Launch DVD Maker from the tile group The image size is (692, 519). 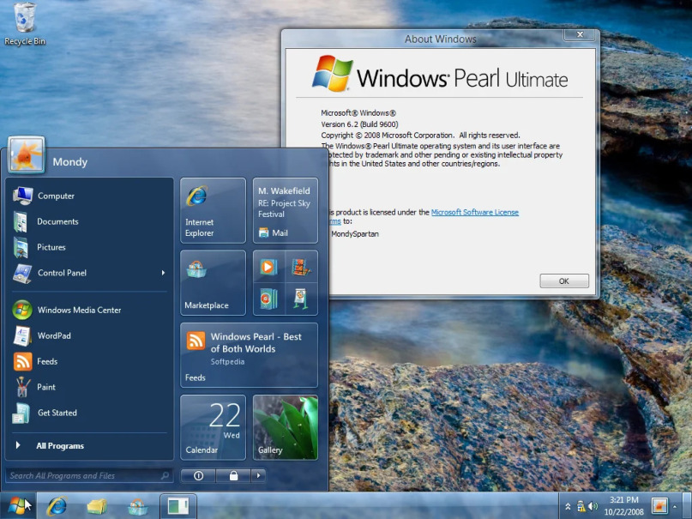pos(268,299)
